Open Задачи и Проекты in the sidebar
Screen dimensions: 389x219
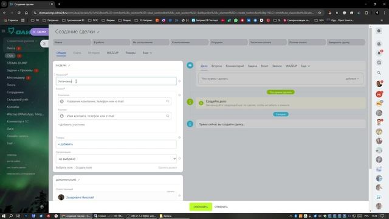[19, 71]
